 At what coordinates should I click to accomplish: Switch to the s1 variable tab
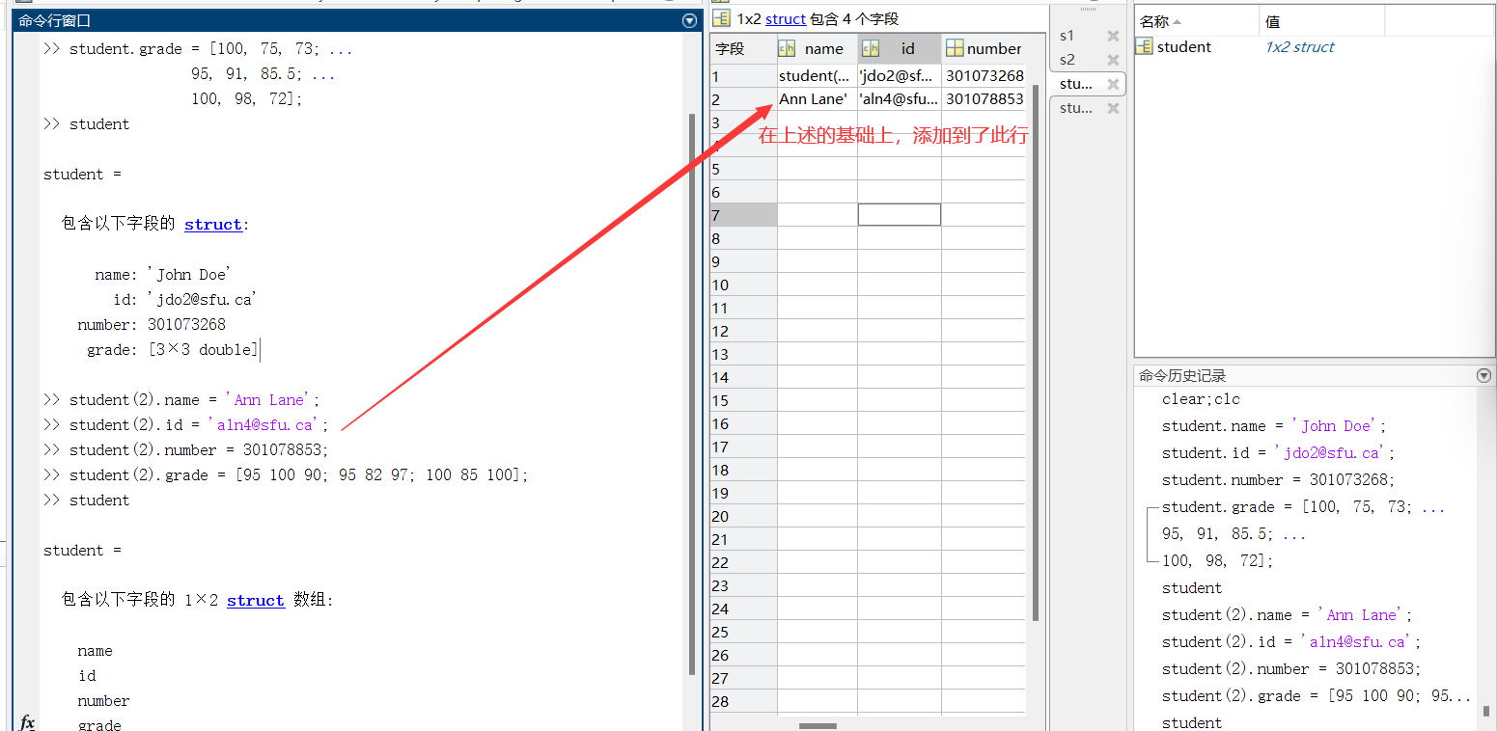click(1067, 36)
